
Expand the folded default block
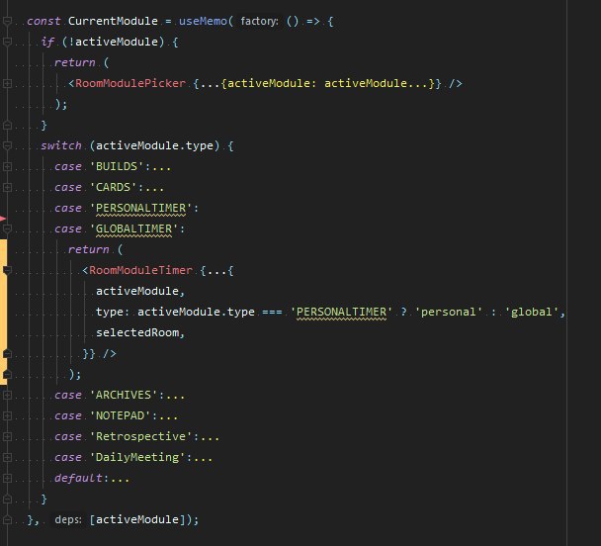pyautogui.click(x=7, y=478)
